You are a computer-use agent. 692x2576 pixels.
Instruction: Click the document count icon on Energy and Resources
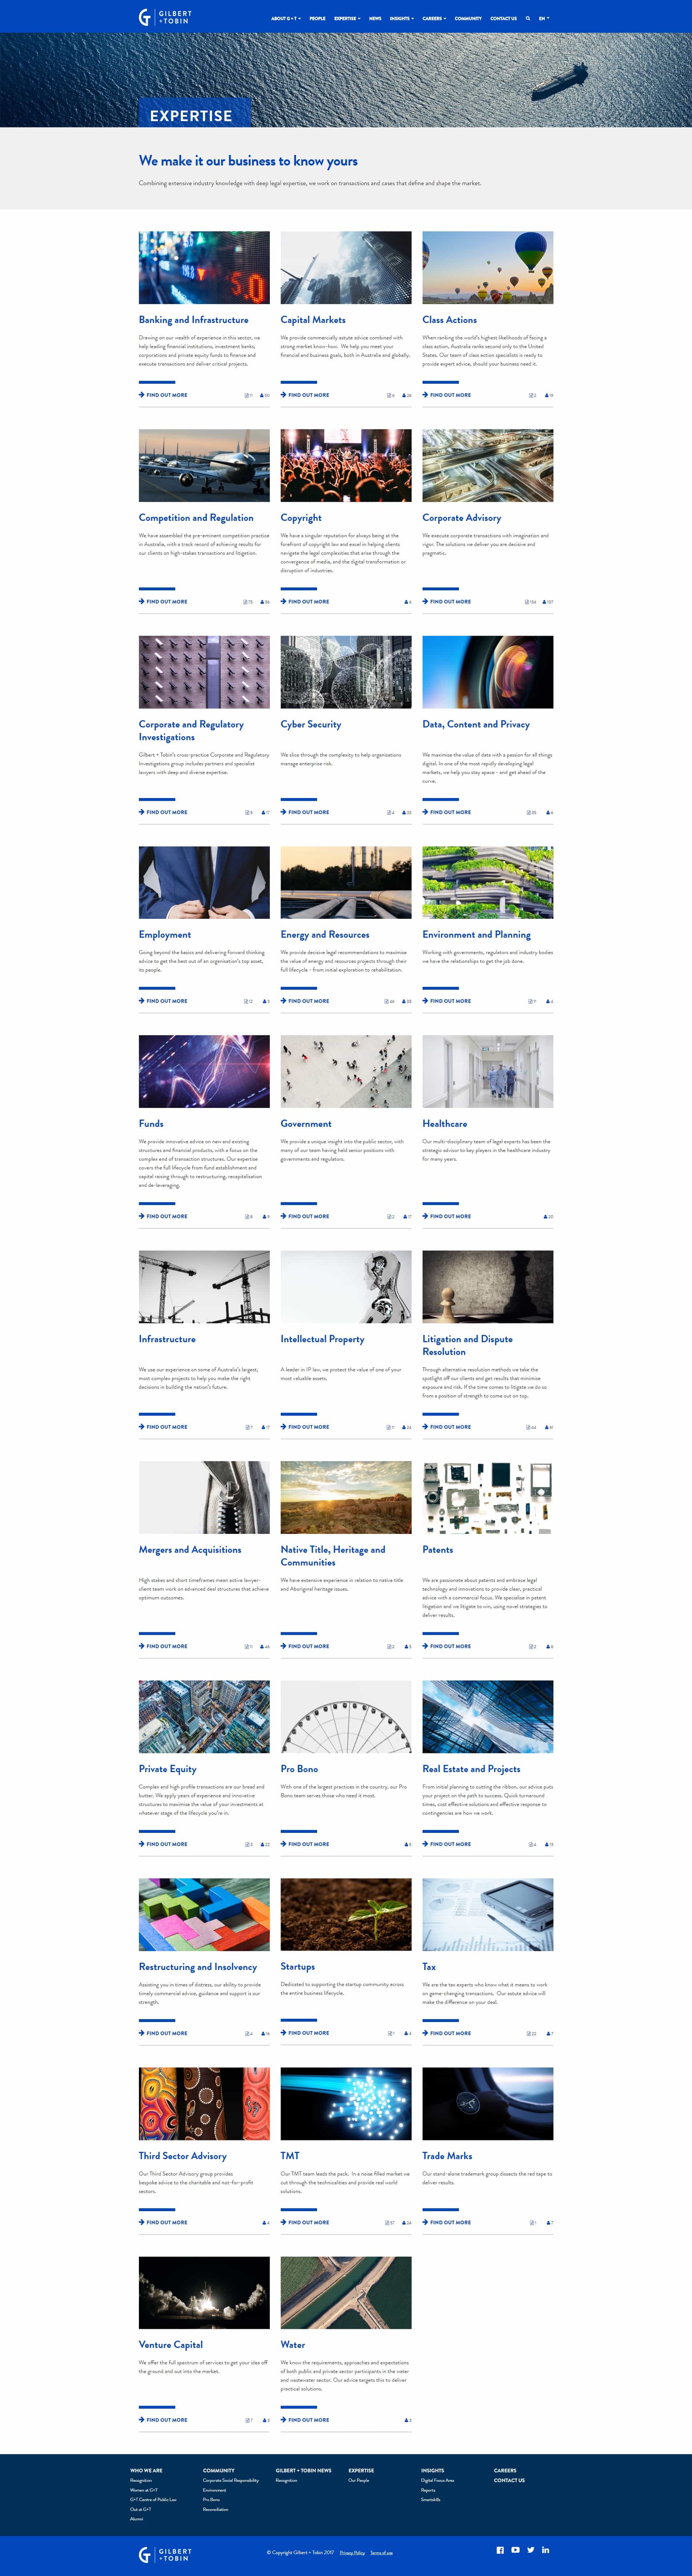tap(386, 1001)
